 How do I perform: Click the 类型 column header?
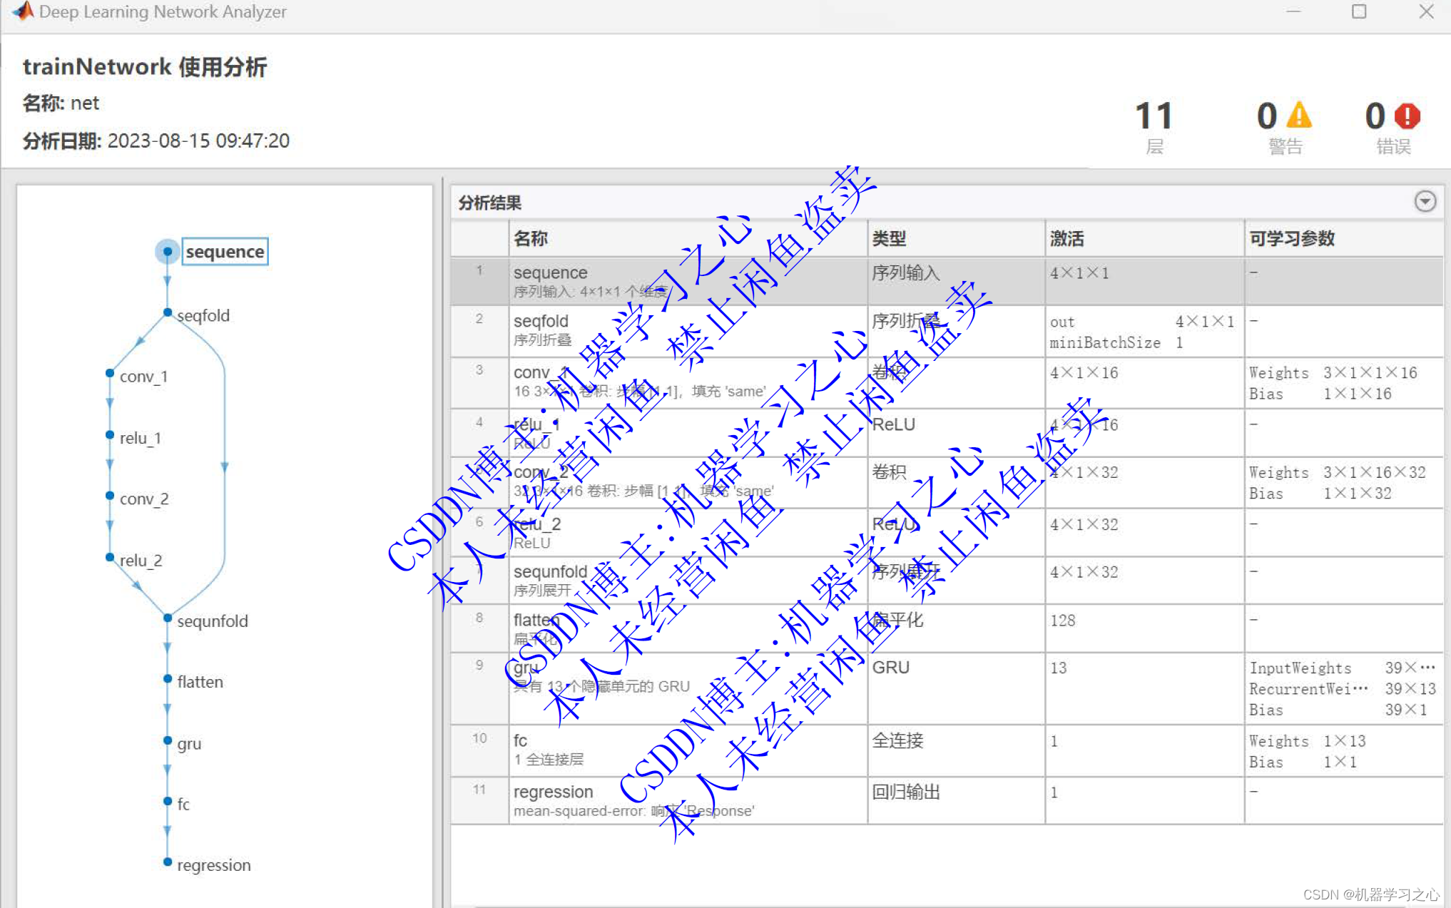(x=956, y=238)
